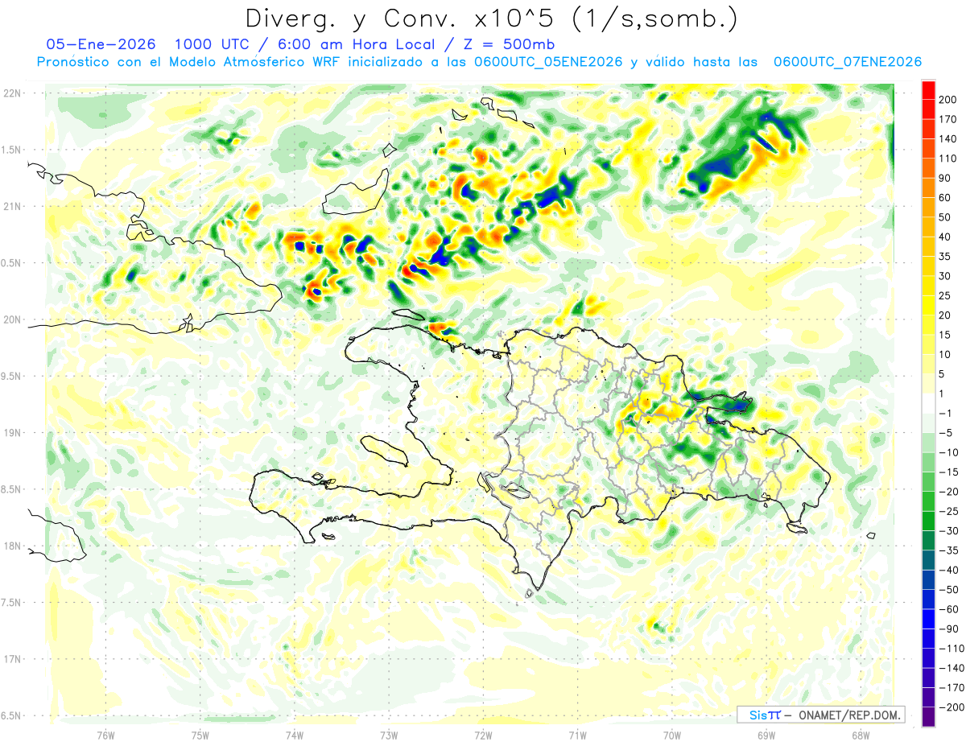Click the '76W' longitude label
The image size is (966, 746).
point(105,735)
